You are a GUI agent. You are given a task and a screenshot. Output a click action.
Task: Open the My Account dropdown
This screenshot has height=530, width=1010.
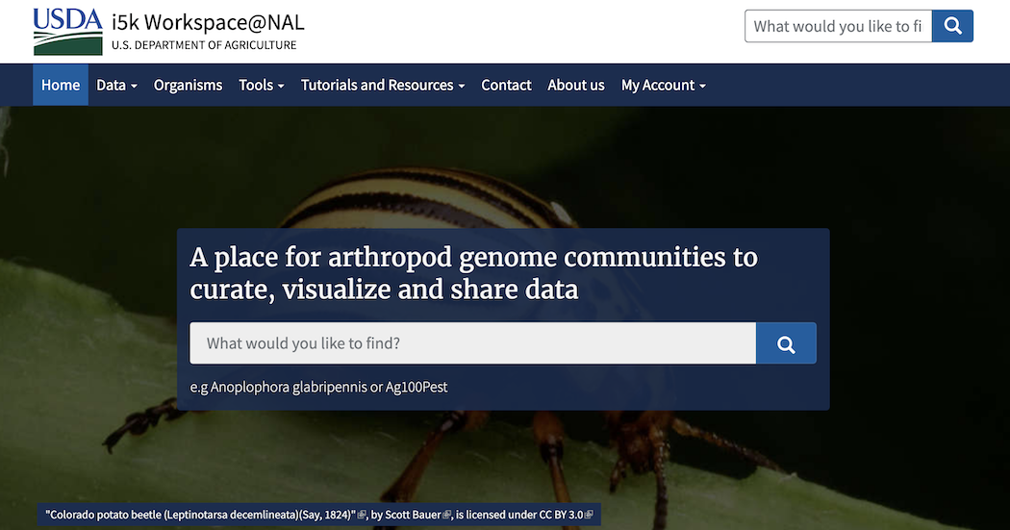coord(663,85)
